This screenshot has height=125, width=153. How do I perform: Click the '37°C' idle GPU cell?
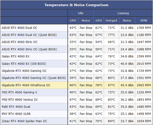[x=73, y=71]
